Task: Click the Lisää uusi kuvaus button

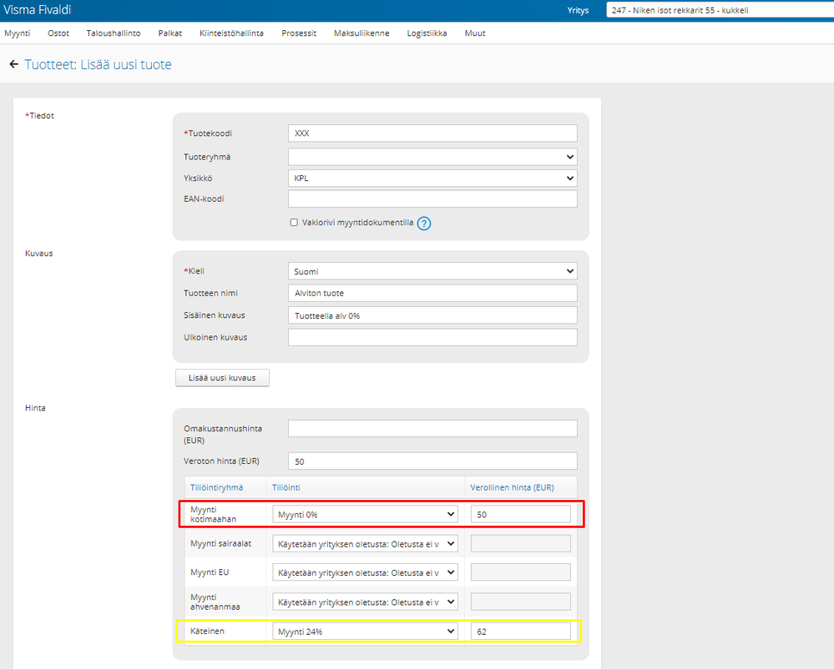Action: pyautogui.click(x=222, y=377)
